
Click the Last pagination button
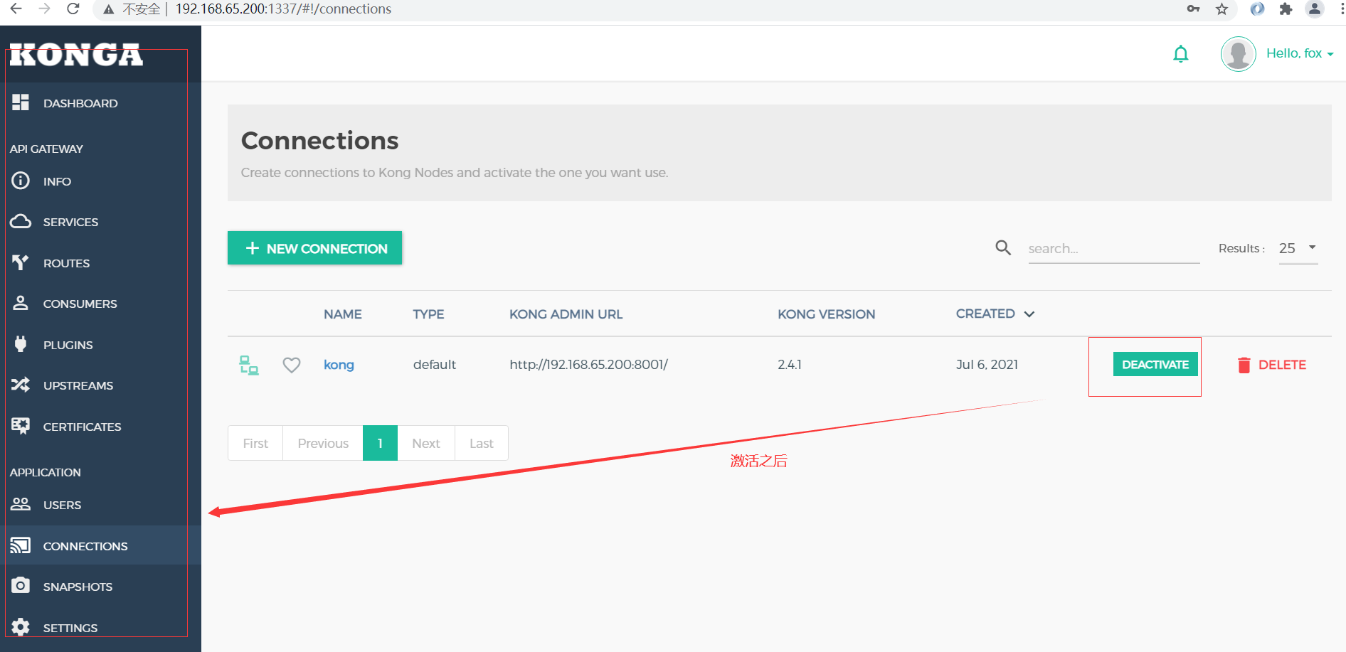tap(482, 443)
